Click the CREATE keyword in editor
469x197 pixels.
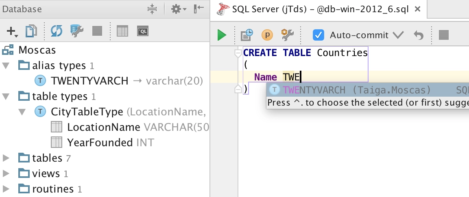pyautogui.click(x=260, y=53)
